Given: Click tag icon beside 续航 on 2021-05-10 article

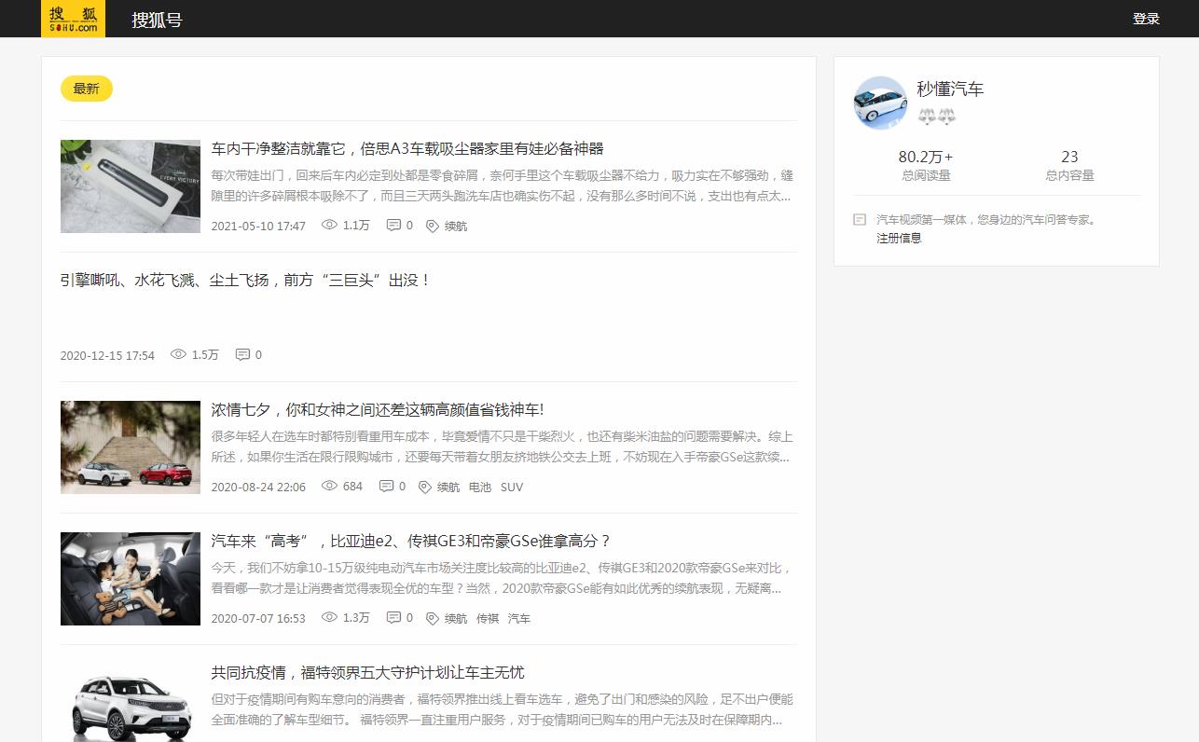Looking at the screenshot, I should [x=433, y=226].
